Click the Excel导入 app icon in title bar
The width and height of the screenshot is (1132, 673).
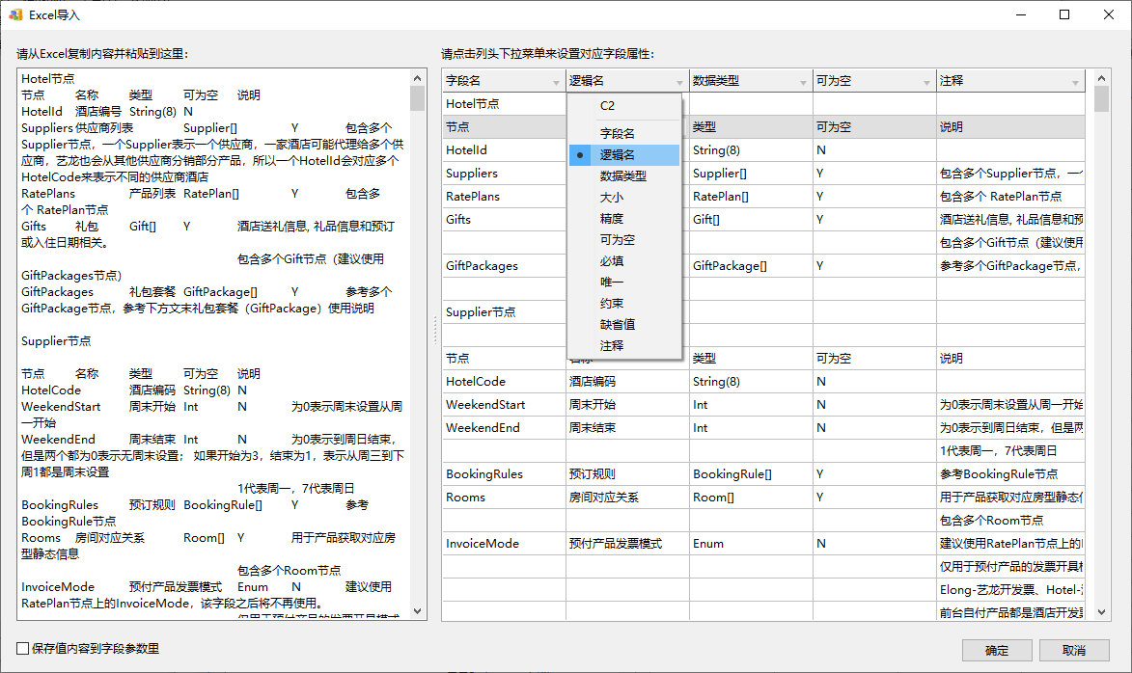pyautogui.click(x=15, y=14)
